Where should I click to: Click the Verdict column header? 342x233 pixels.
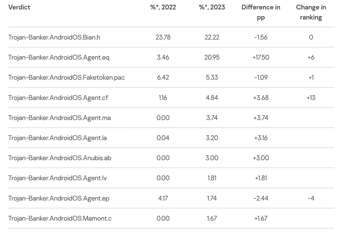point(19,7)
